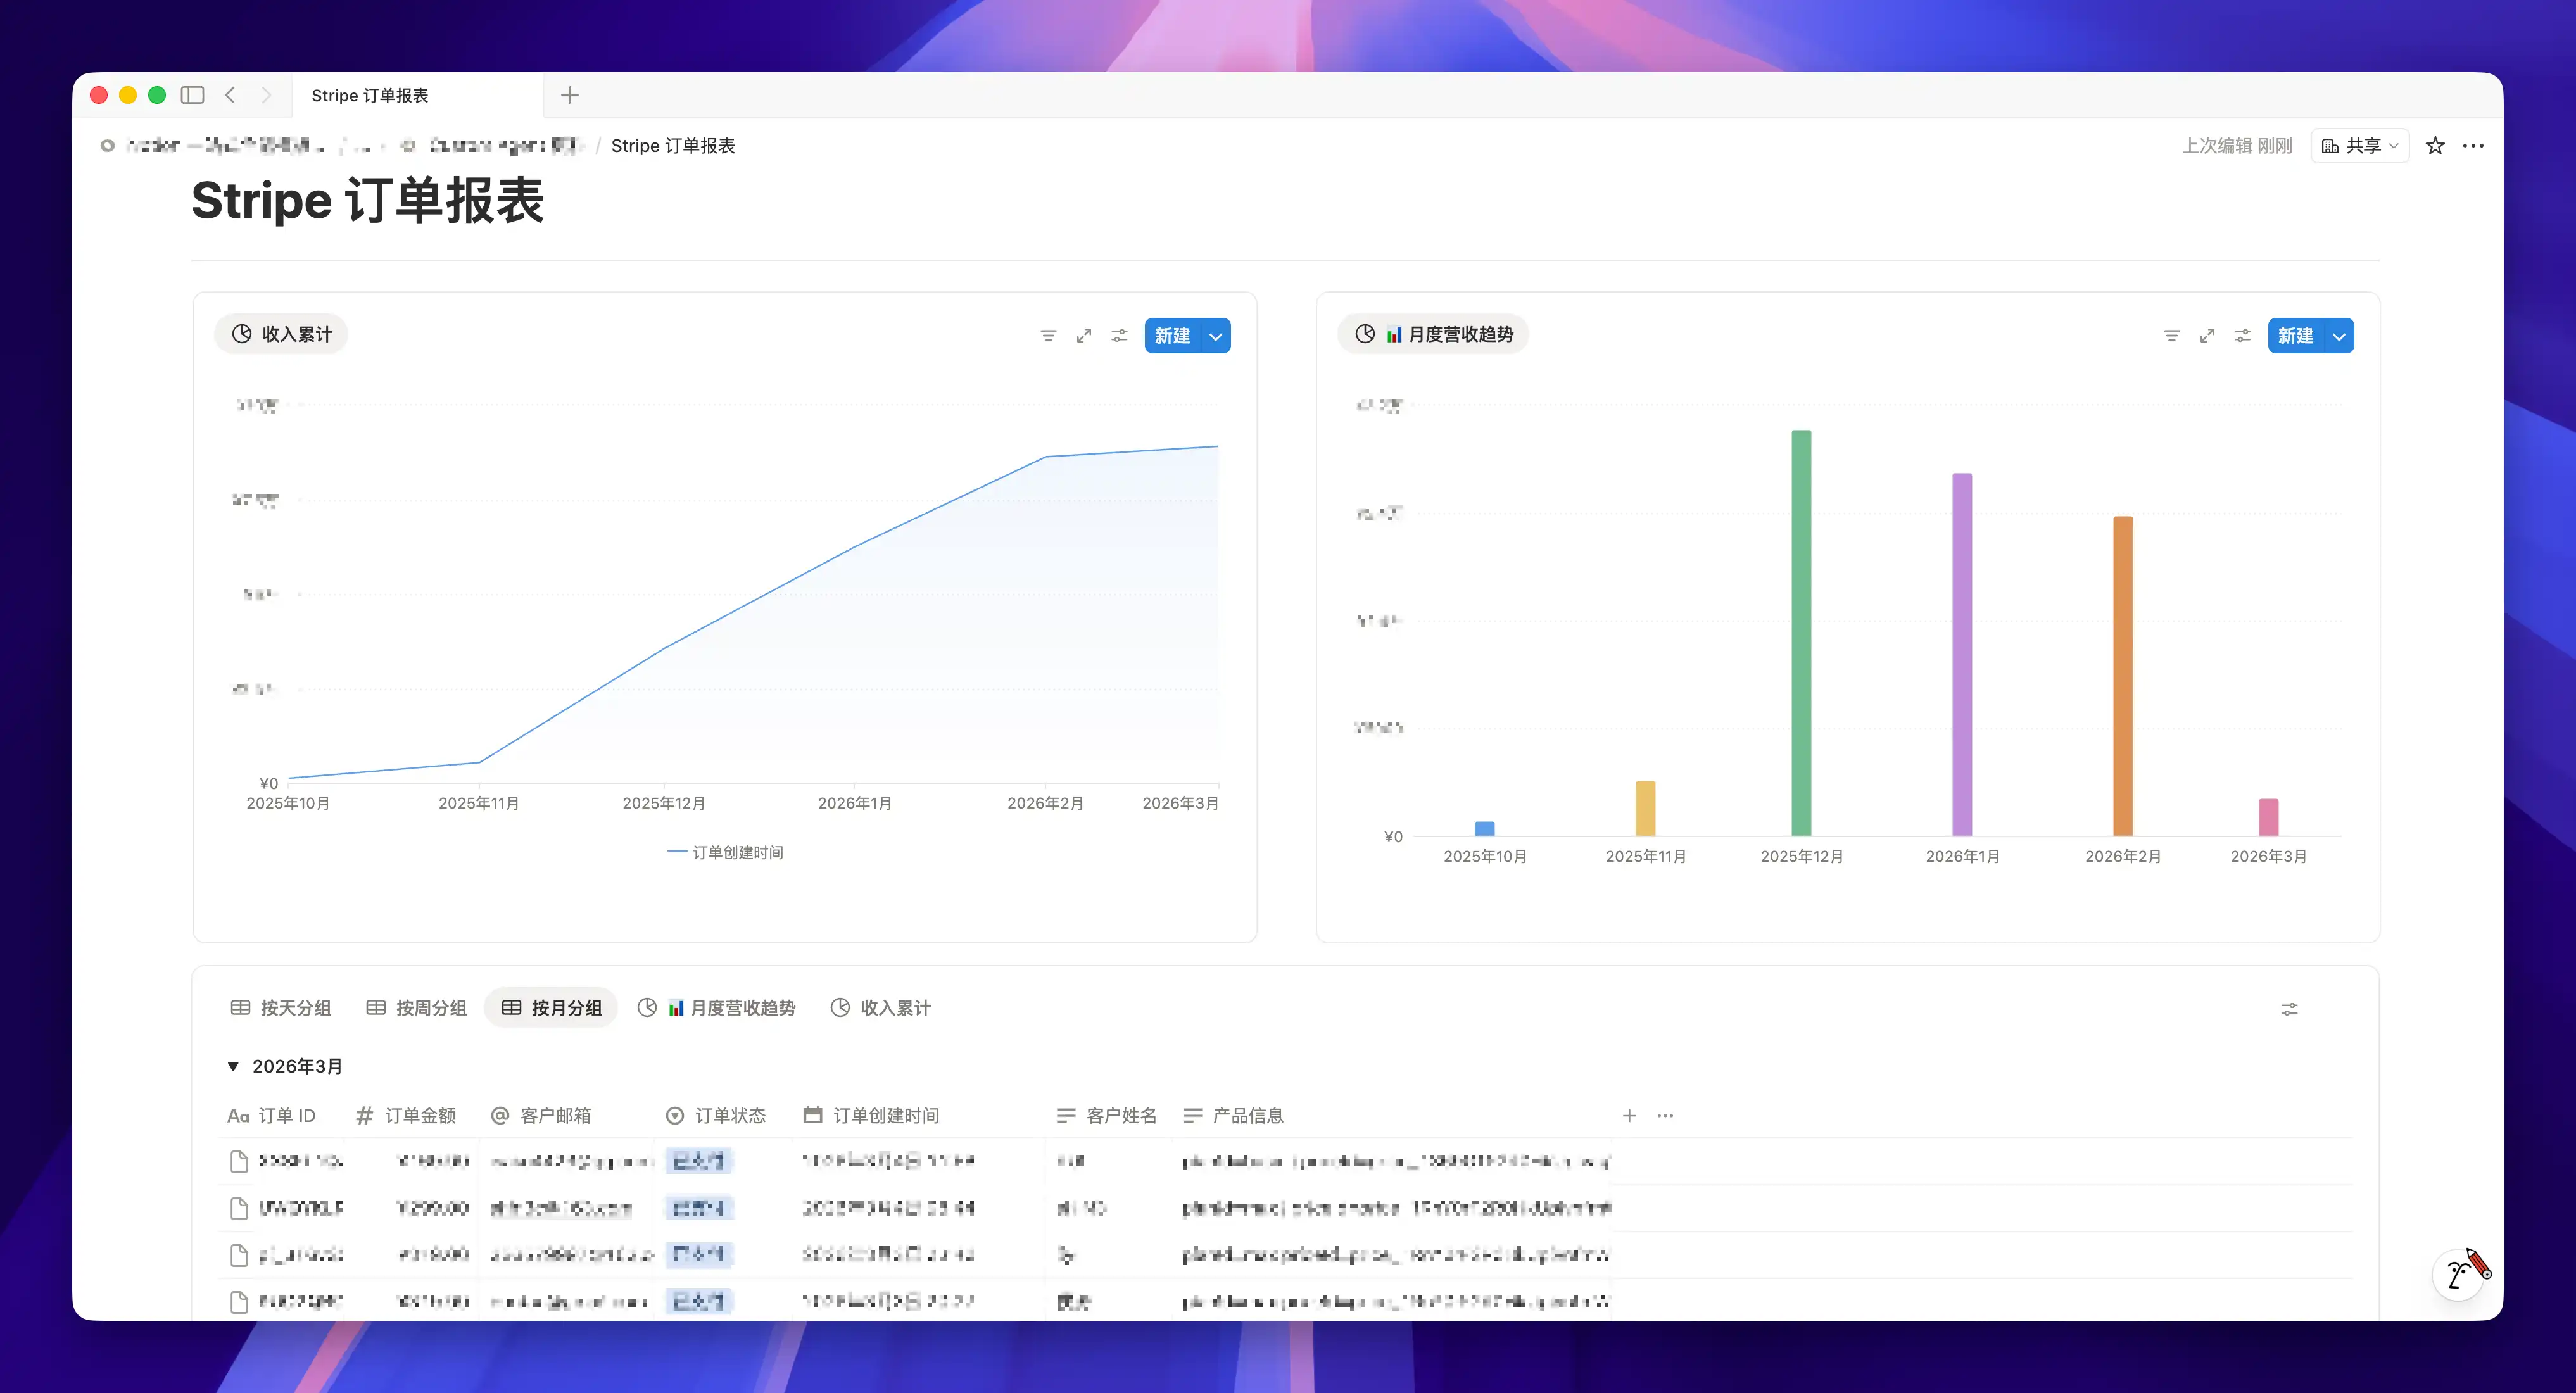The image size is (2576, 1393).
Task: Favorite this page with the star icon
Action: [x=2435, y=146]
